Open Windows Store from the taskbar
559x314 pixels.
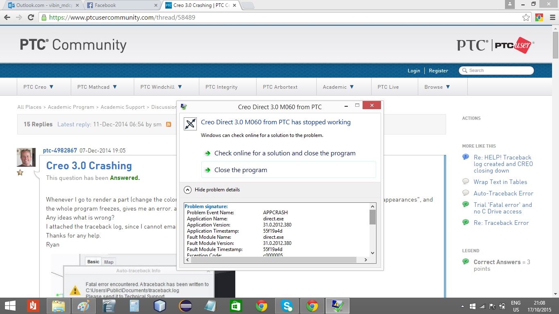[236, 305]
